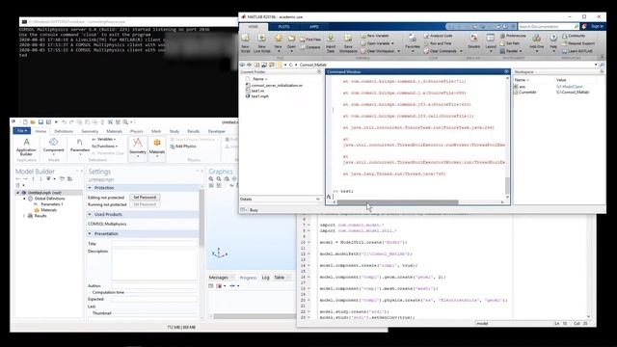Screen dimensions: 617x347
Task: Click Request Support in MATLAB ribbon
Action: 578,43
